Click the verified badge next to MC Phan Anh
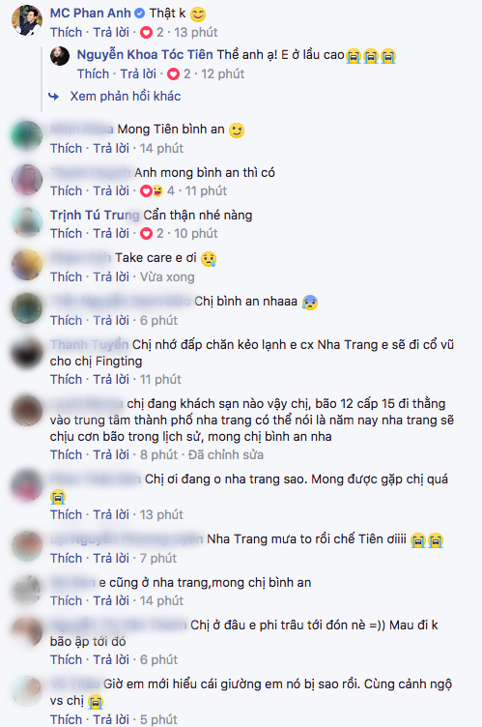Viewport: 482px width, 727px height. pos(139,14)
